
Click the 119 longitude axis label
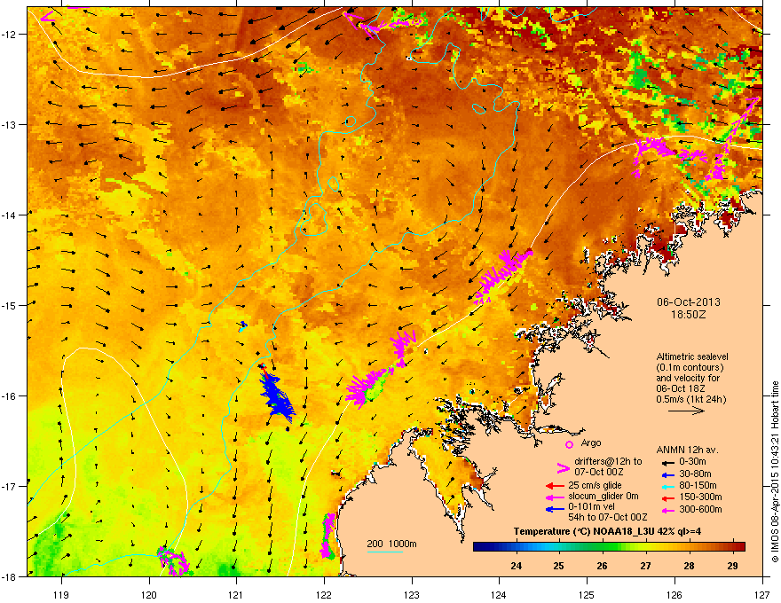[x=61, y=594]
